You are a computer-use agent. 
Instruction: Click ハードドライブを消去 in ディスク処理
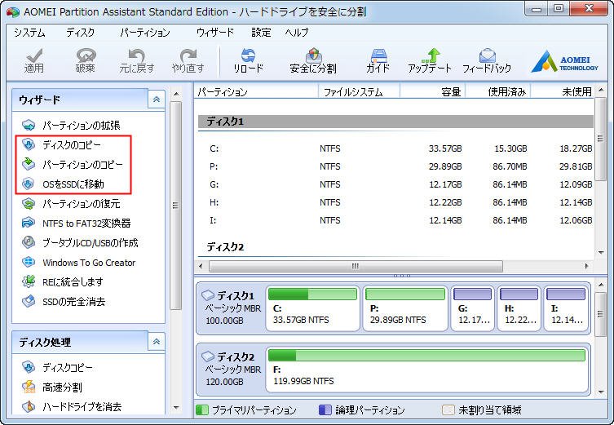tap(71, 406)
